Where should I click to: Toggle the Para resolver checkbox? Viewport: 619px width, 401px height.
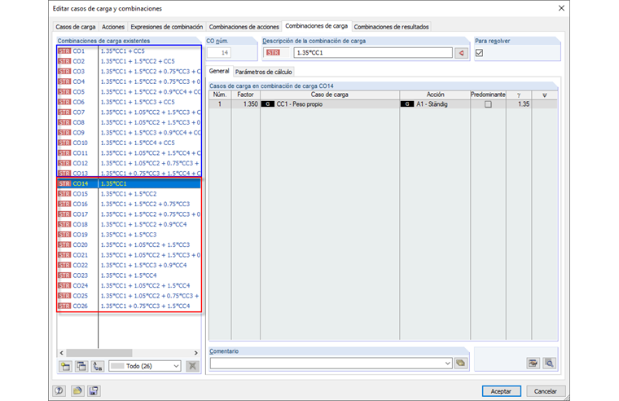[x=479, y=53]
